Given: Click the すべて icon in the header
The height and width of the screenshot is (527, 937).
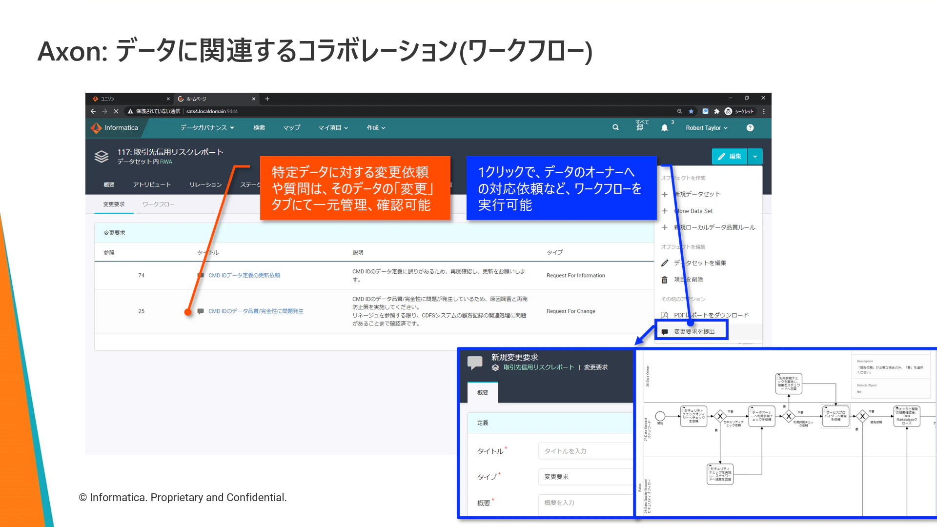Looking at the screenshot, I should tap(641, 125).
